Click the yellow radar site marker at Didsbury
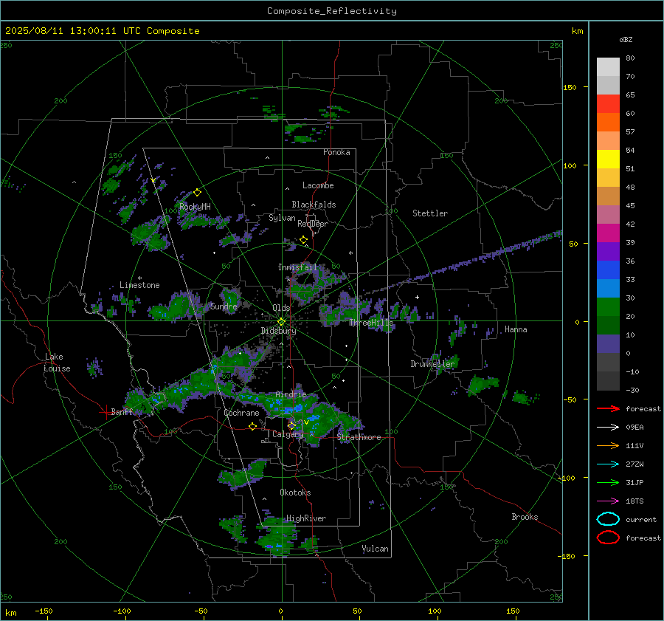The image size is (664, 621). tap(281, 322)
